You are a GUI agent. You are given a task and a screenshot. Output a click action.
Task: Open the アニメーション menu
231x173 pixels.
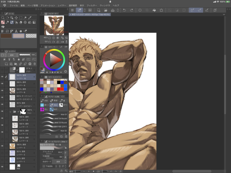pos(48,5)
